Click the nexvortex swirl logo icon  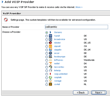[50, 67]
